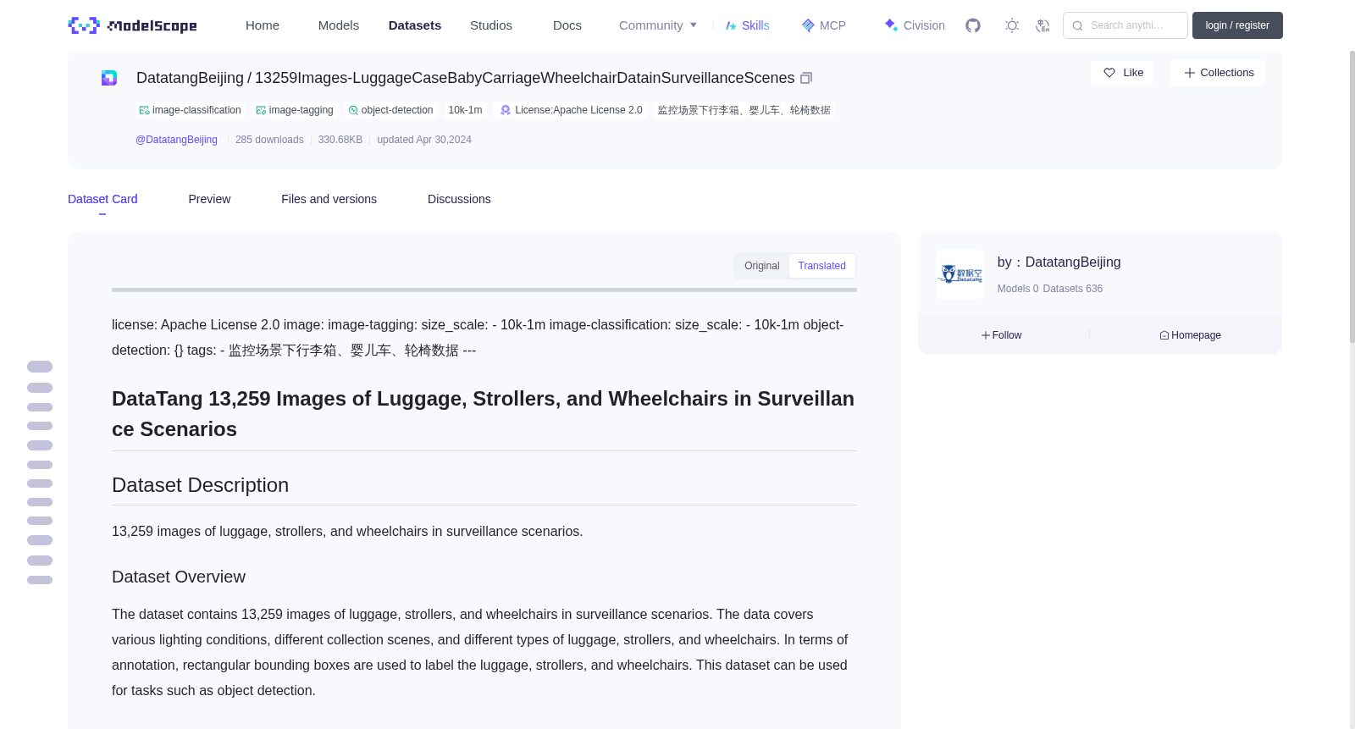The height and width of the screenshot is (729, 1355).
Task: Show the Original text version
Action: [x=761, y=266]
